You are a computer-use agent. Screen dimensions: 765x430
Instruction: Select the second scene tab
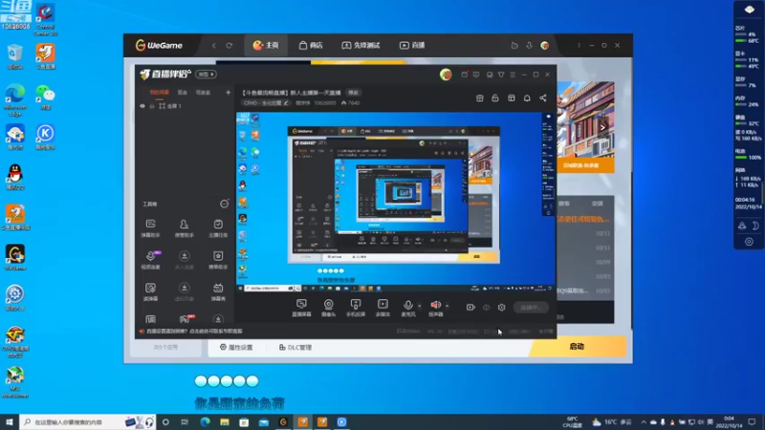click(x=182, y=92)
